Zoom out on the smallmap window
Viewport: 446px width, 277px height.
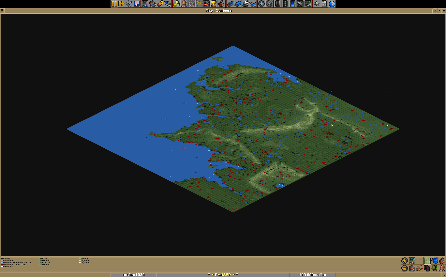tap(405, 268)
